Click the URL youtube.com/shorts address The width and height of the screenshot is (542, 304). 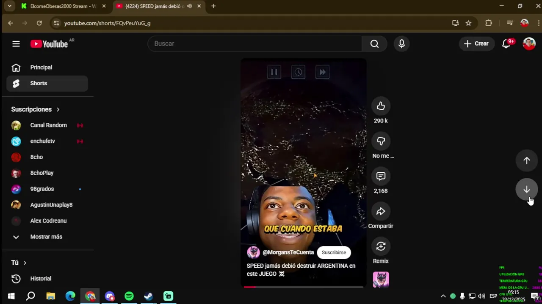click(x=107, y=23)
